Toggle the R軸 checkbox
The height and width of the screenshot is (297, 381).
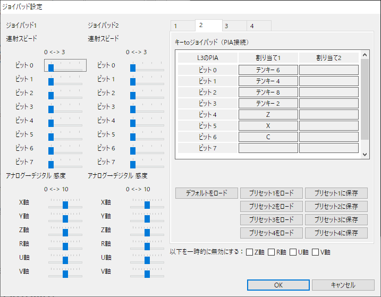[272, 252]
